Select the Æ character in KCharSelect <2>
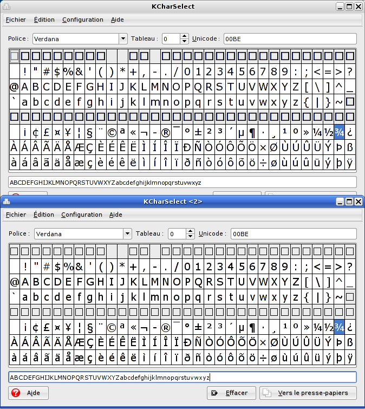The width and height of the screenshot is (365, 409). (x=79, y=342)
